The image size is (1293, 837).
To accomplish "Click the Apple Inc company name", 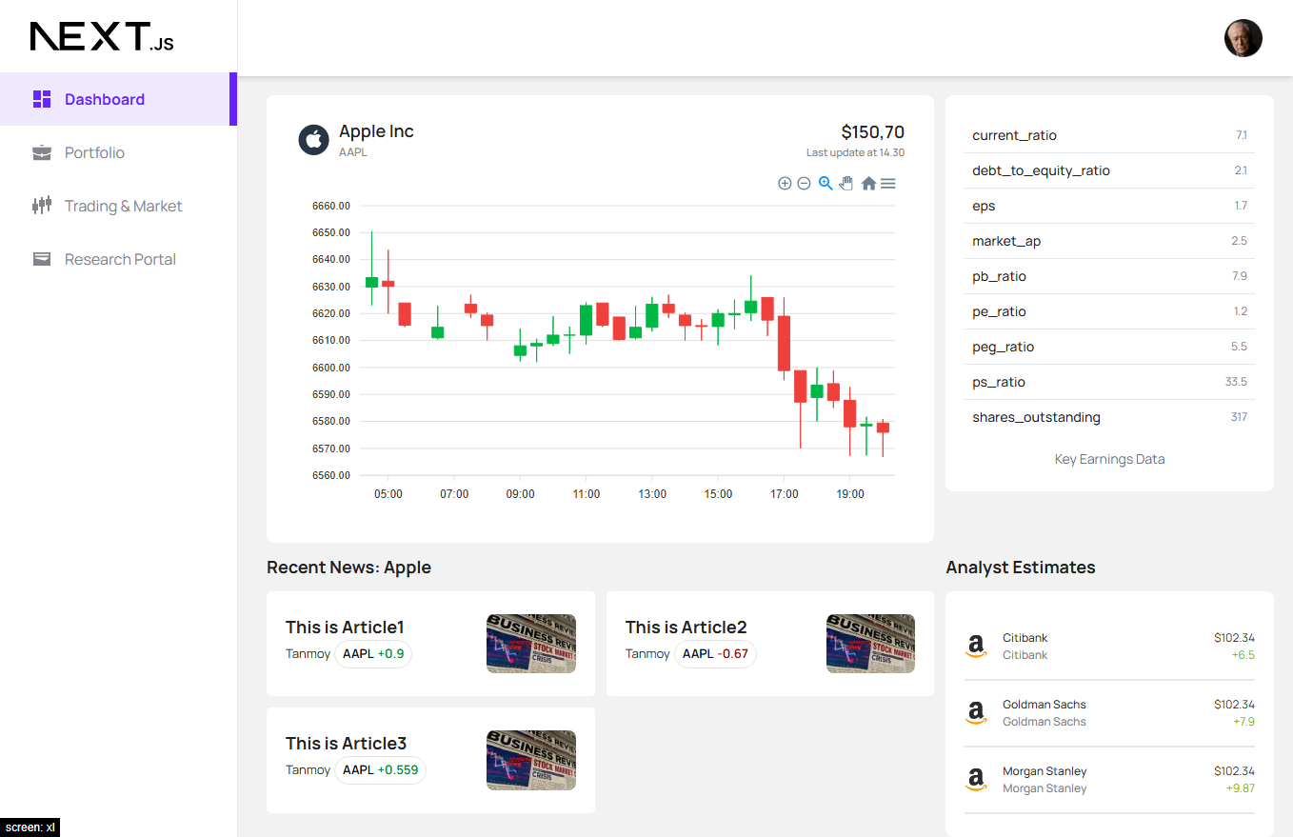I will tap(376, 131).
